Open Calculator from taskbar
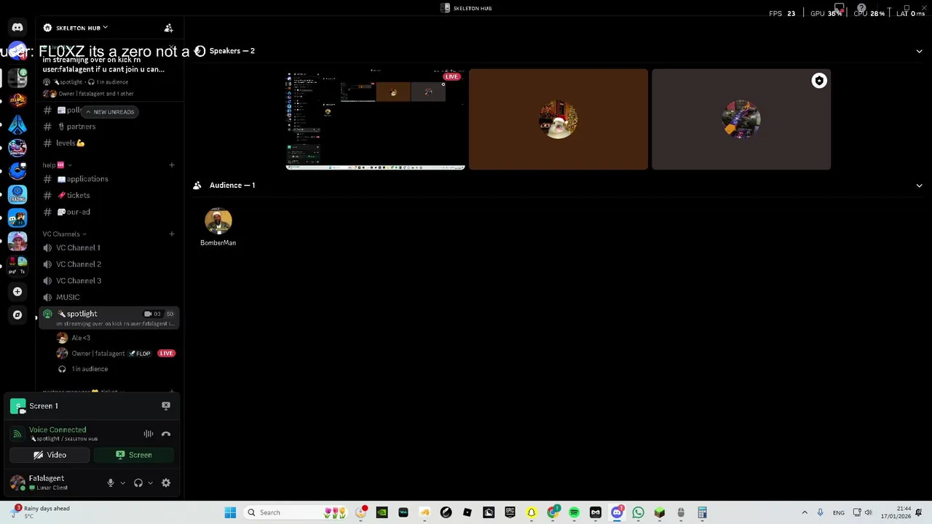Screen dimensions: 932x524 tap(702, 512)
